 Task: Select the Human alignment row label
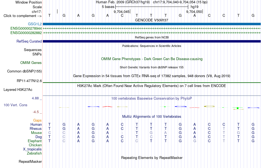36,124
